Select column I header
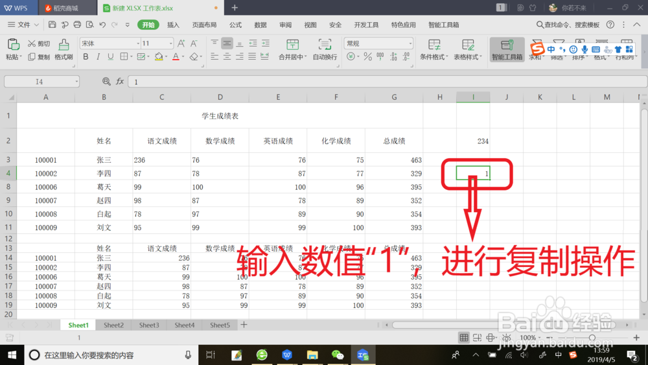648x365 pixels. (x=473, y=97)
